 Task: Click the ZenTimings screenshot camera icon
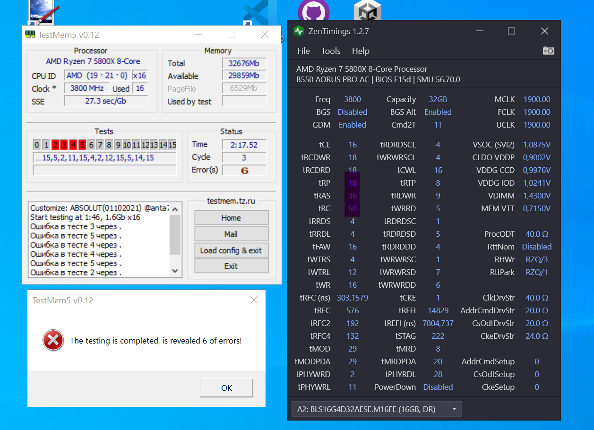pyautogui.click(x=548, y=51)
